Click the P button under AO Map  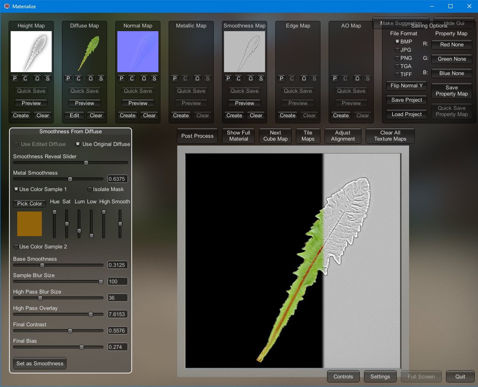coord(335,79)
